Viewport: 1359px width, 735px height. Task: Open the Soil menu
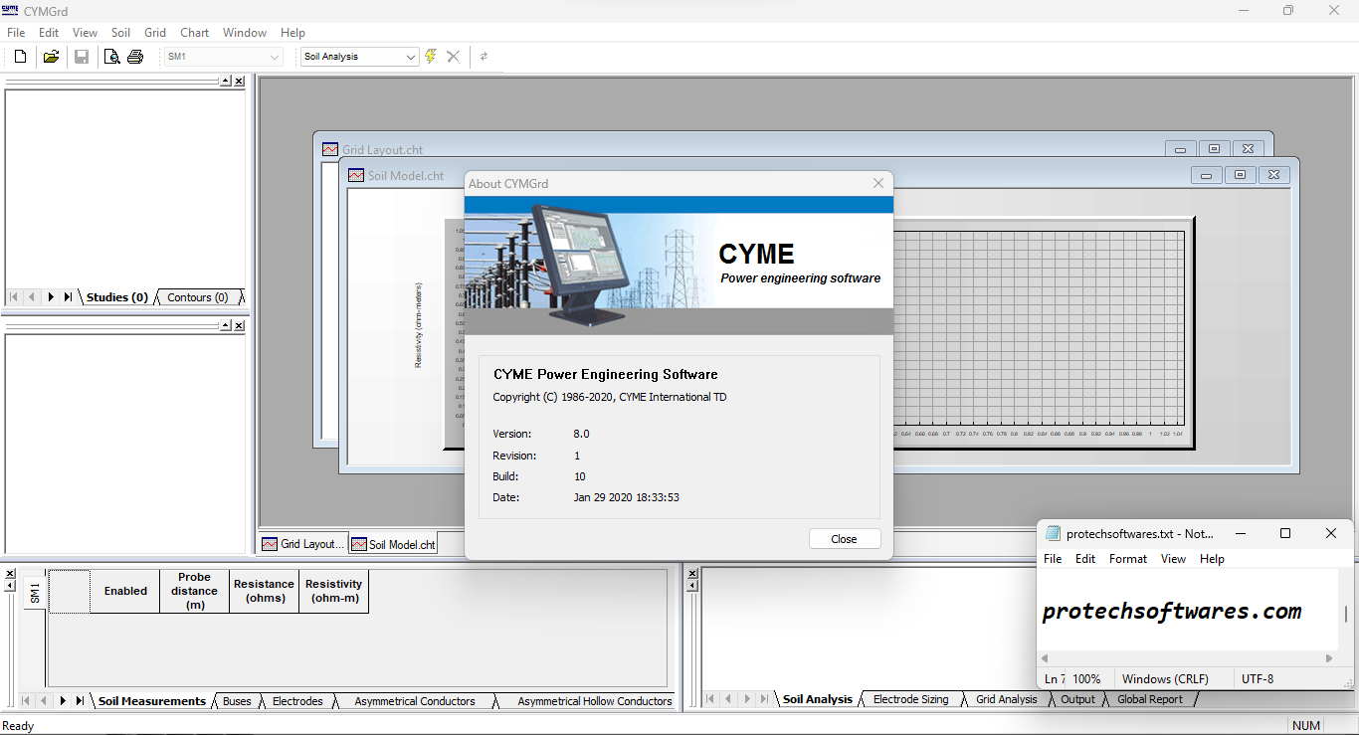[x=120, y=33]
